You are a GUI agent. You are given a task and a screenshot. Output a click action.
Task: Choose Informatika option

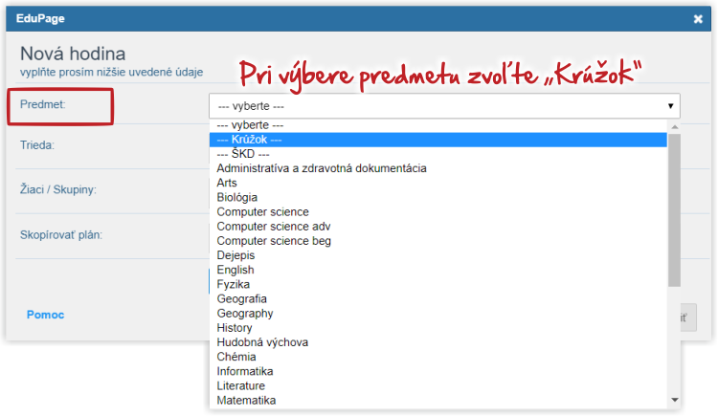[438, 371]
